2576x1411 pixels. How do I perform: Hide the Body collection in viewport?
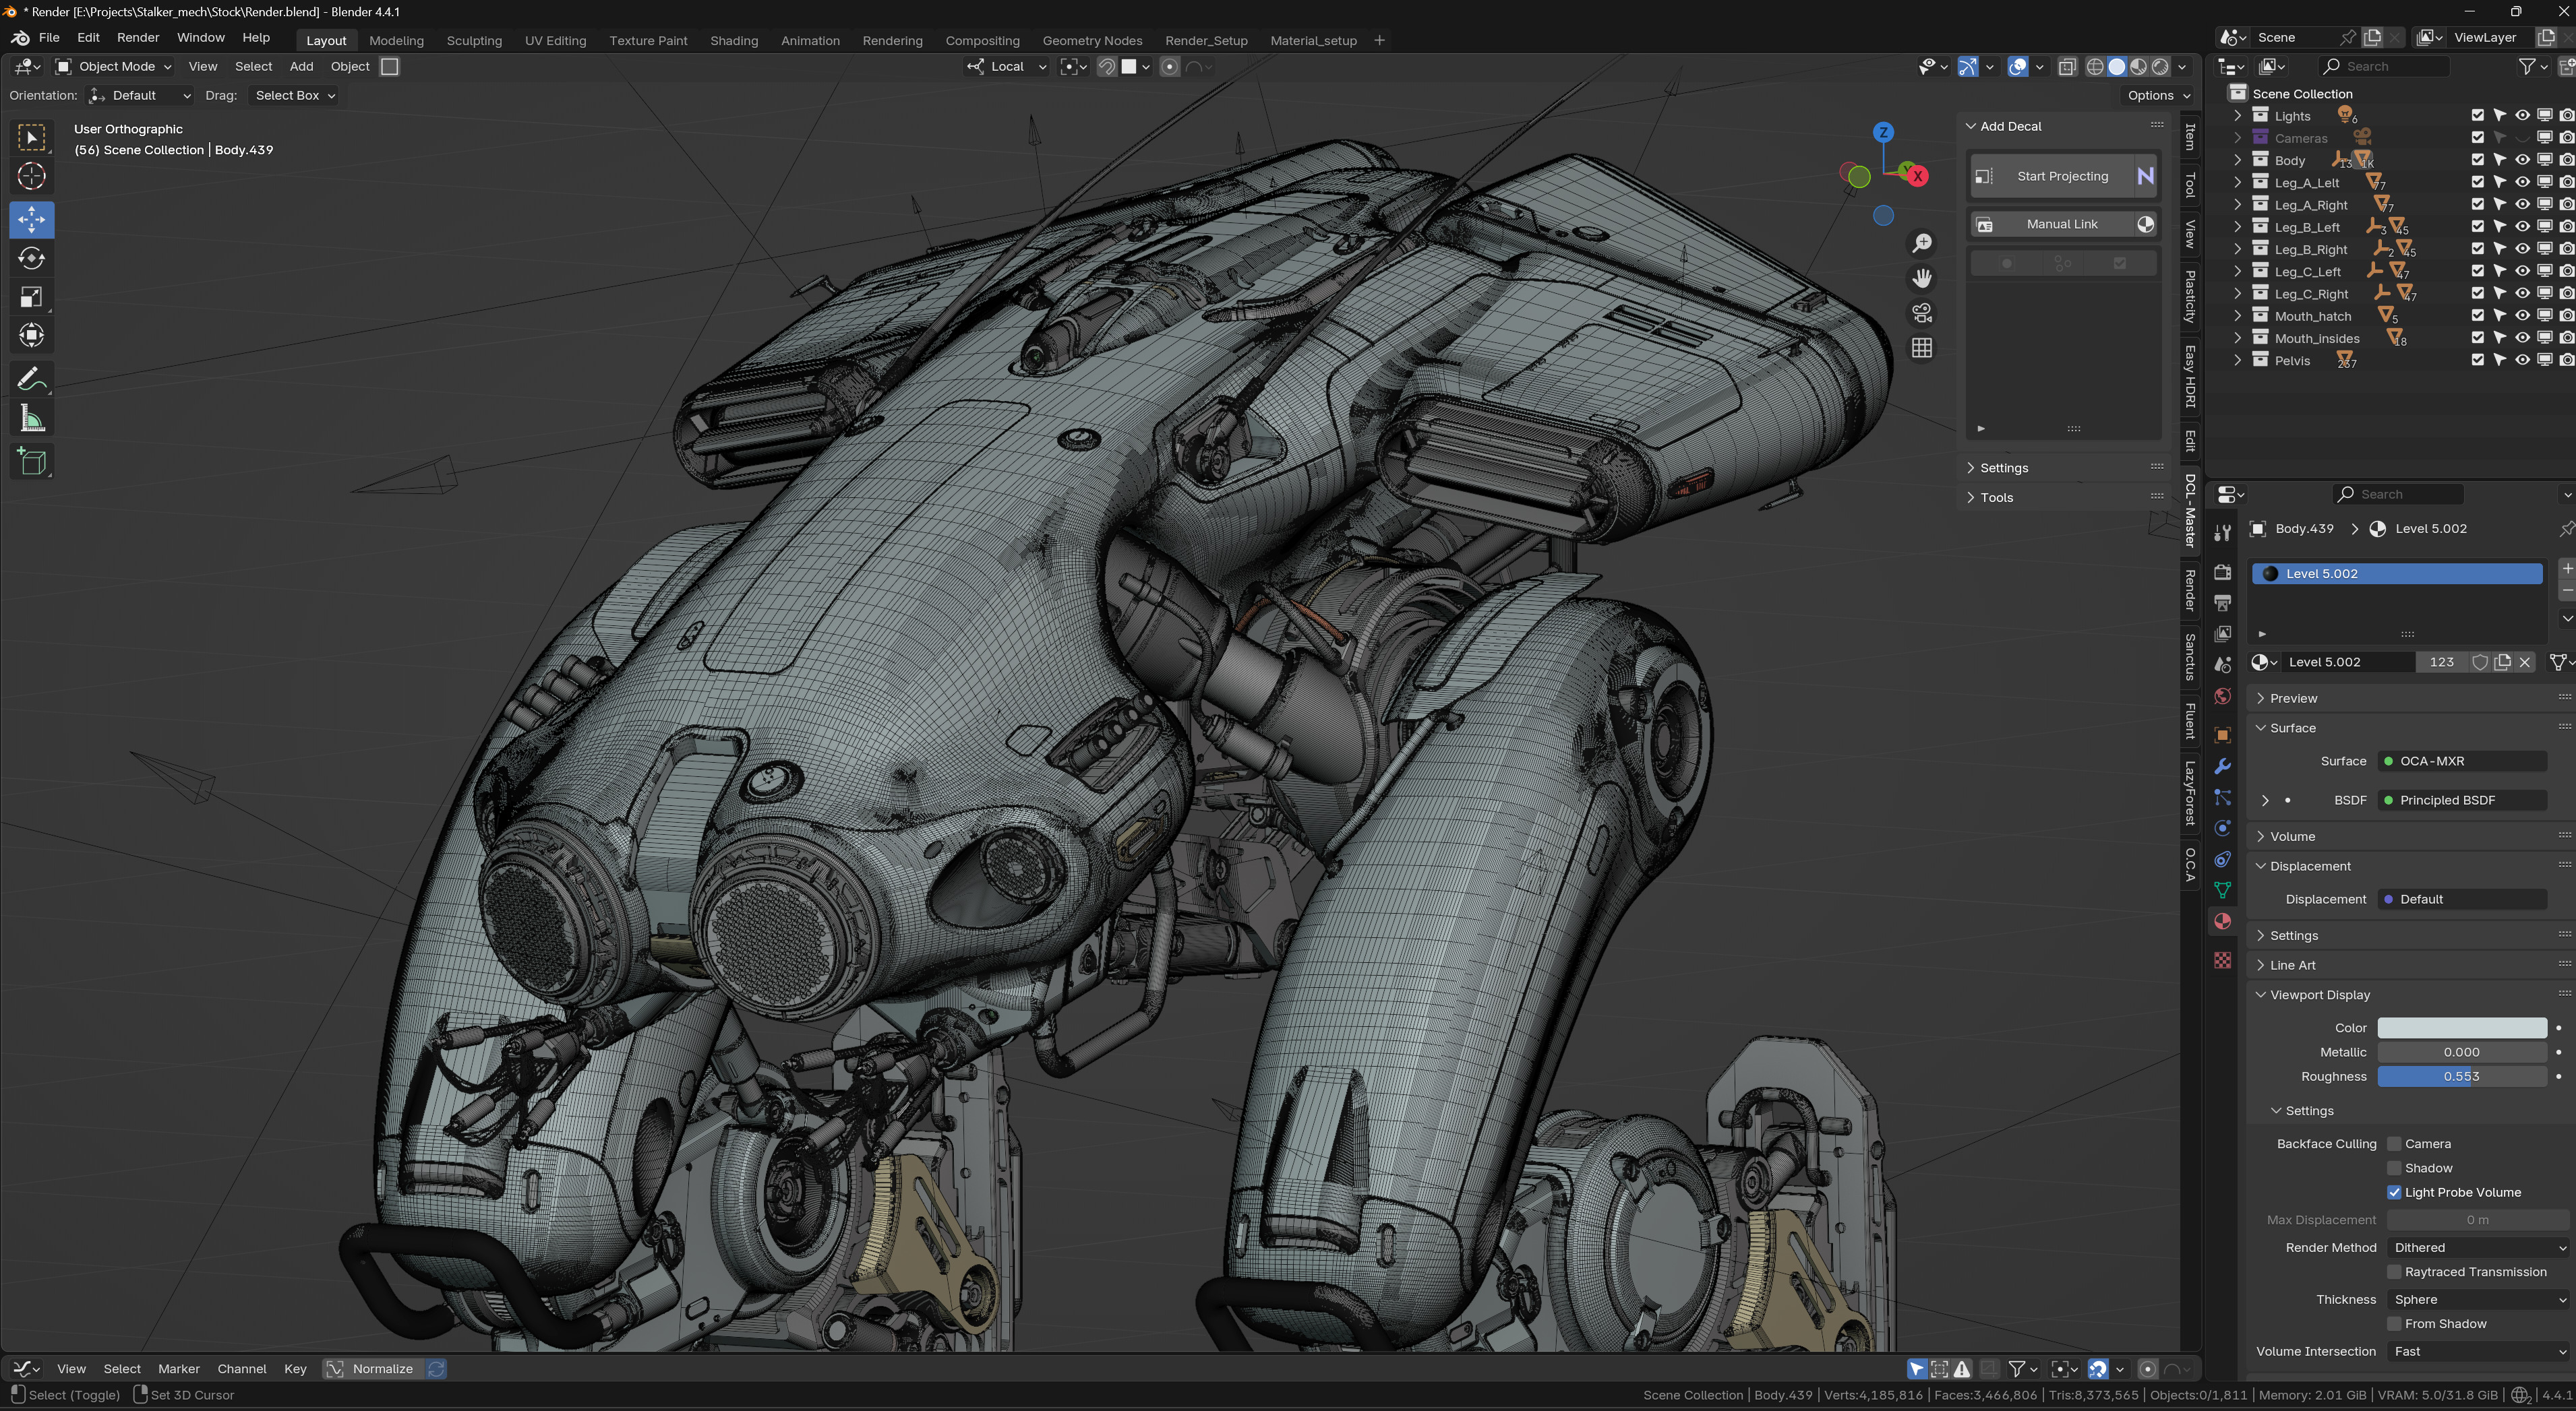[2521, 160]
